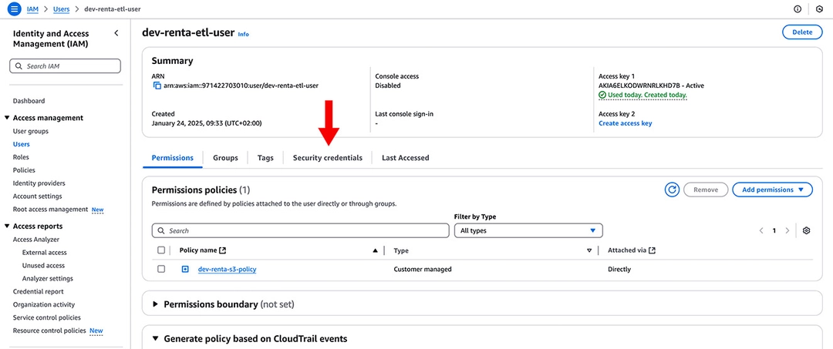Collapse Generate policy based on CloudTrail events
The image size is (833, 349).
coord(156,338)
